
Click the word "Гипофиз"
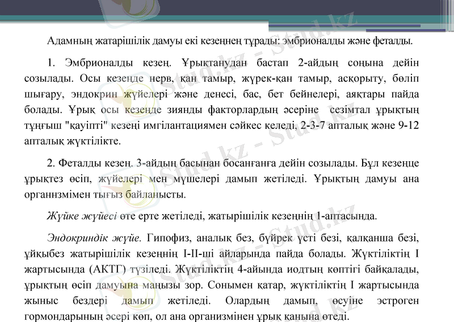click(169, 239)
